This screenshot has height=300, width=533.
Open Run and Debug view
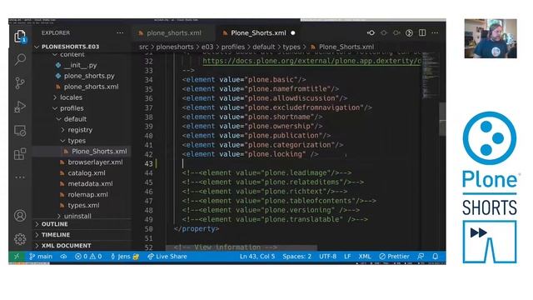tap(20, 107)
